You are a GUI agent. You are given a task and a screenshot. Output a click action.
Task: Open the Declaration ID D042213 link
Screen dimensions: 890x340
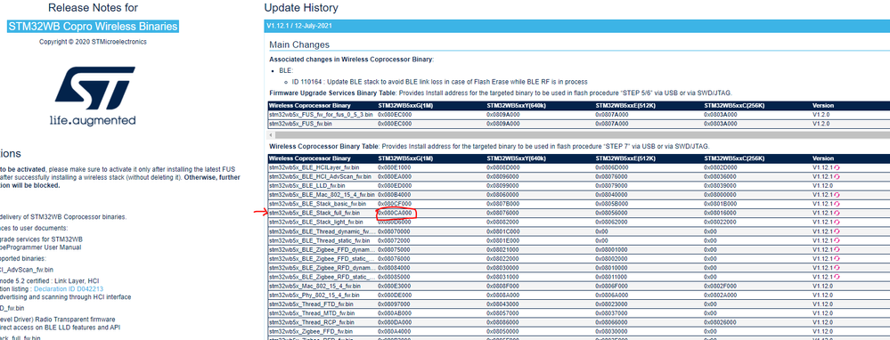coord(69,289)
